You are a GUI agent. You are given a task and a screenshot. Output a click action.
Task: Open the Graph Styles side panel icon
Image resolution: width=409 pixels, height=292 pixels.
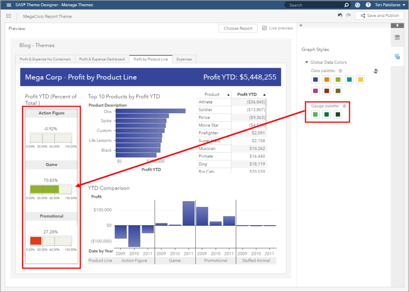point(397,57)
